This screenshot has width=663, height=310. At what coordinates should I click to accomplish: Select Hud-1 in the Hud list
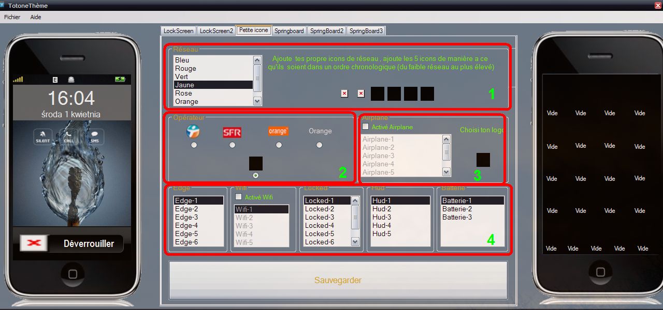(x=400, y=200)
